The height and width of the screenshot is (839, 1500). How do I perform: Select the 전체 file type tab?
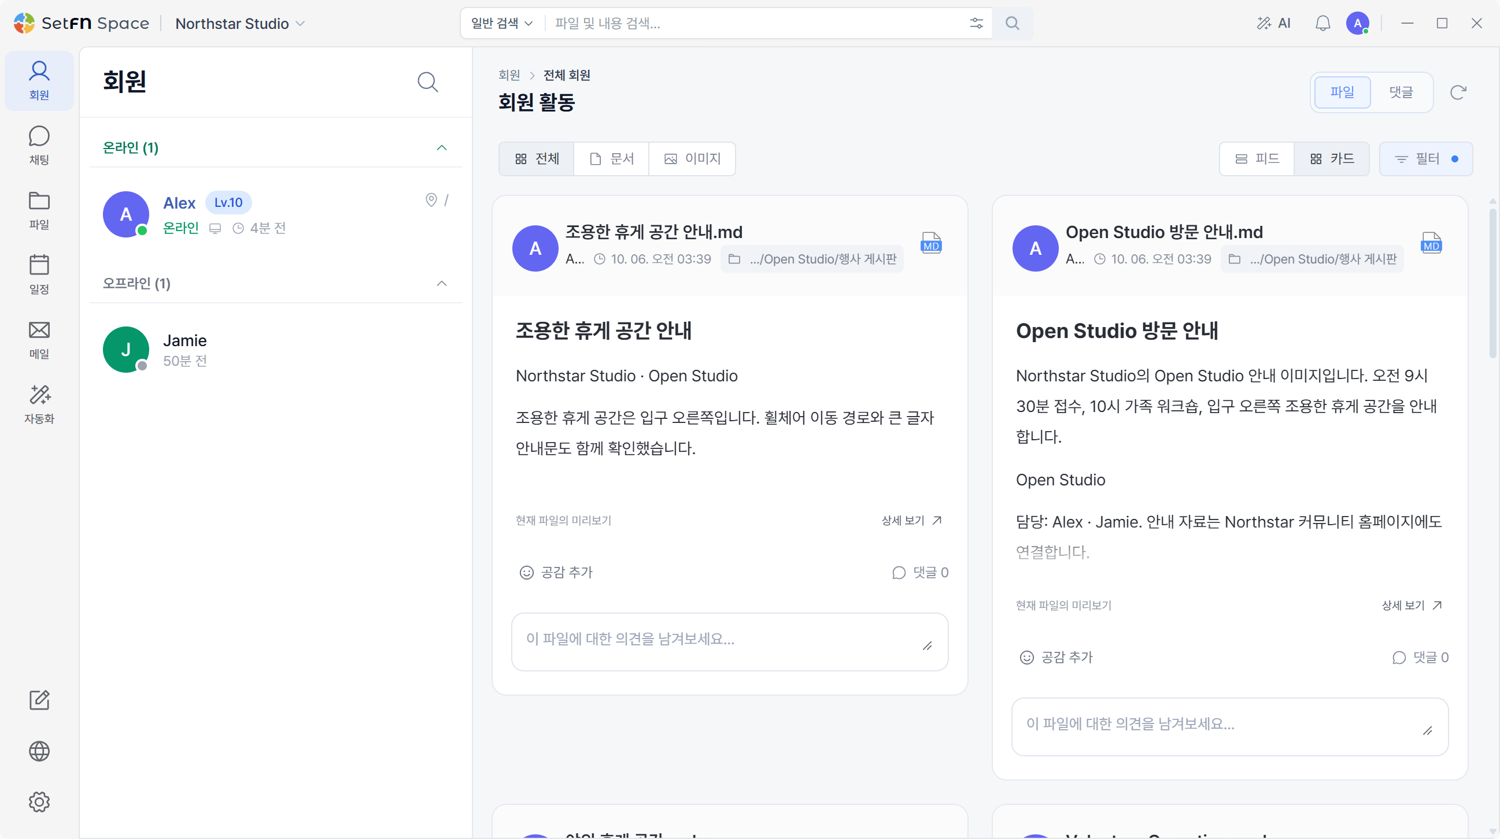pyautogui.click(x=537, y=159)
